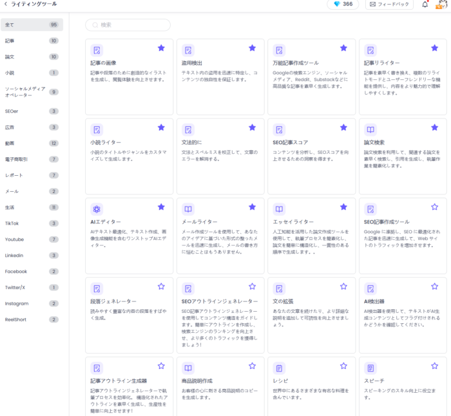The width and height of the screenshot is (451, 416).
Task: Unfavorite 記事リライター via its star
Action: pyautogui.click(x=435, y=48)
